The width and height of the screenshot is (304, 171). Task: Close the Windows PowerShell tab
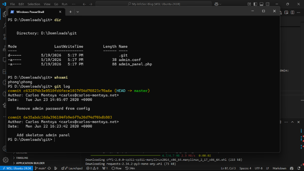(x=60, y=12)
